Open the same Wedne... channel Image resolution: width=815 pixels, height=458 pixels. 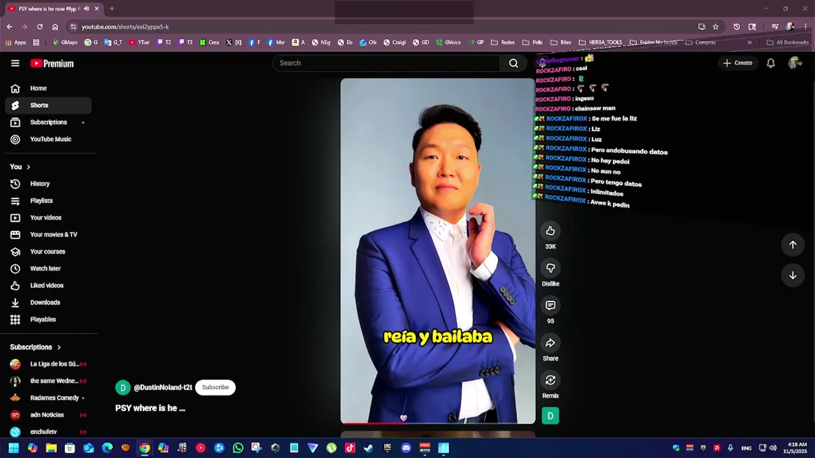click(x=48, y=381)
